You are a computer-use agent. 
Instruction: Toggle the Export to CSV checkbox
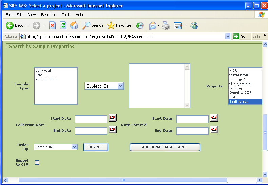click(x=37, y=162)
